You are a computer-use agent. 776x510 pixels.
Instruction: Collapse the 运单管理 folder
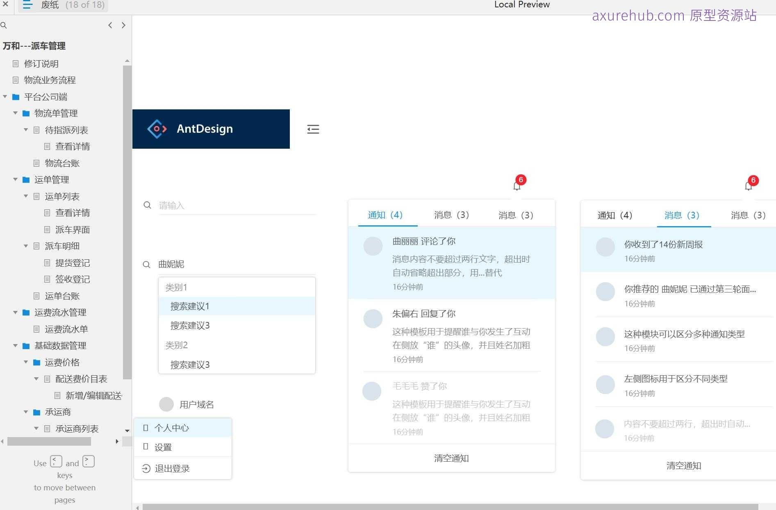[15, 179]
